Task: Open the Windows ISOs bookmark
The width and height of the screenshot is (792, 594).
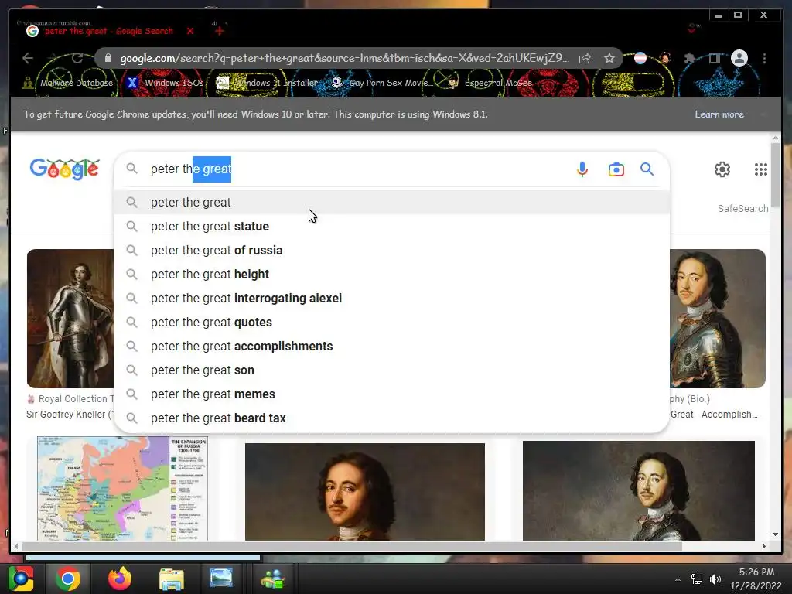Action: point(166,83)
